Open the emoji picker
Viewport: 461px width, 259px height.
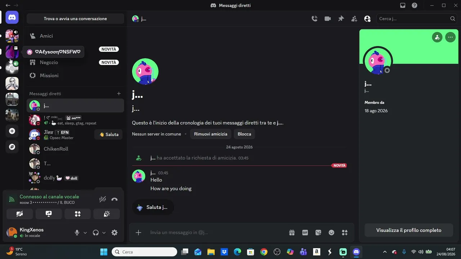click(331, 232)
